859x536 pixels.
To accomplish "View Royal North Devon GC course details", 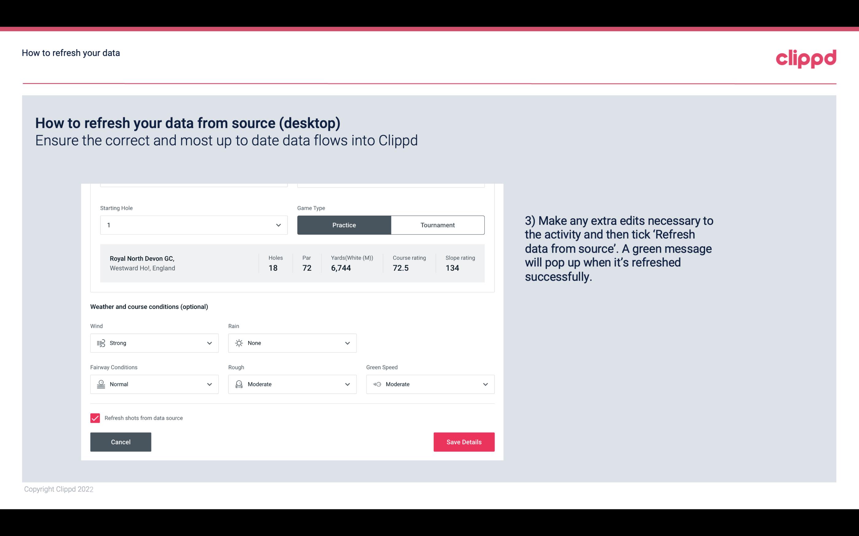I will [292, 263].
